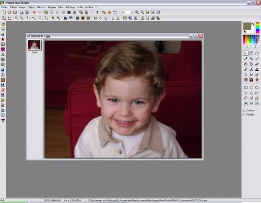
Task: Select the Diamond selection shape
Action: click(x=246, y=93)
